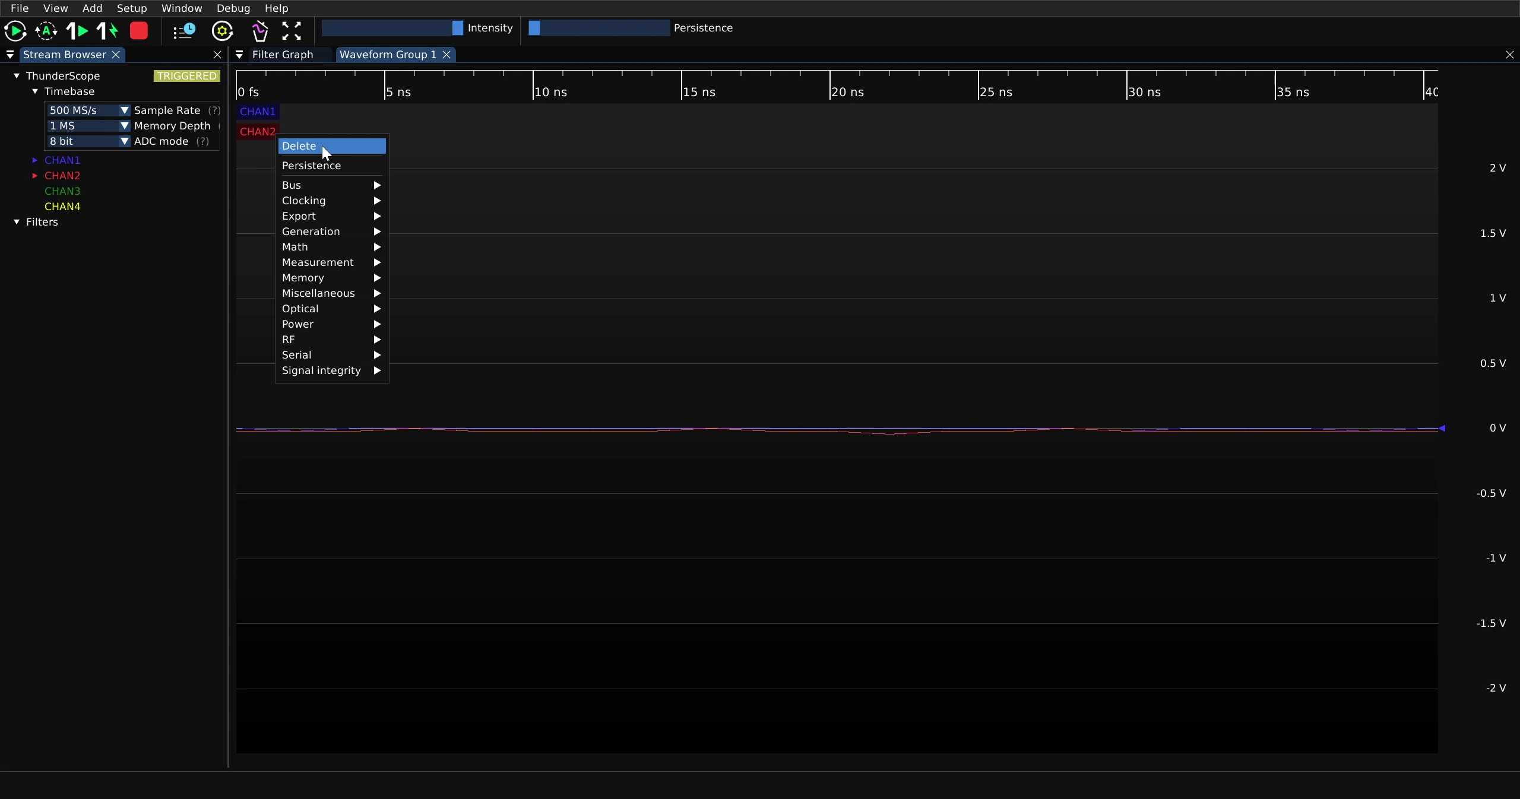This screenshot has width=1520, height=799.
Task: Open the Measurement submenu
Action: point(332,262)
